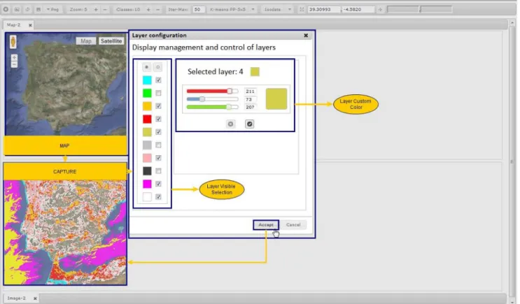Toggle the grey layer visibility checkbox
The width and height of the screenshot is (520, 304).
[x=159, y=145]
